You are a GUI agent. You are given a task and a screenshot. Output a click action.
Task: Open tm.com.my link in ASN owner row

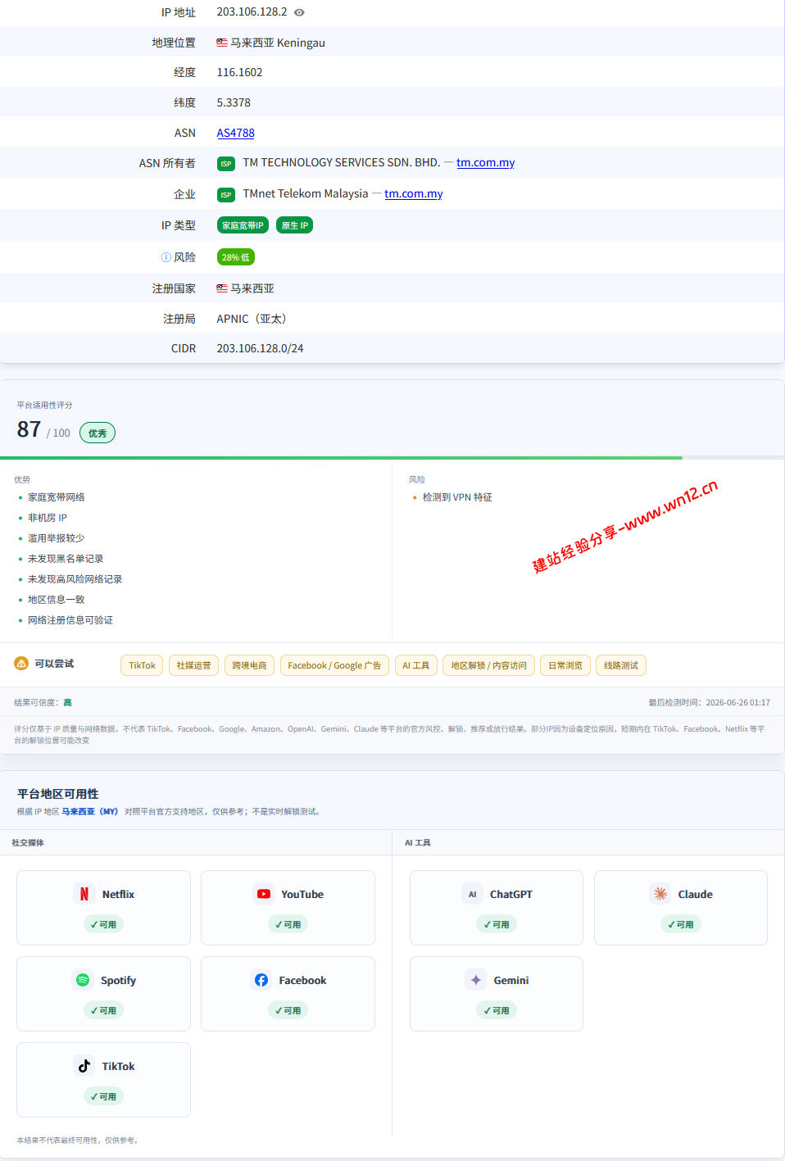(x=486, y=162)
